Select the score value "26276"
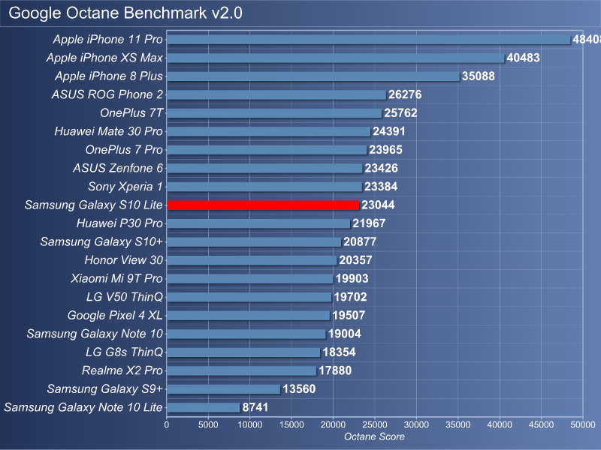 (x=405, y=94)
